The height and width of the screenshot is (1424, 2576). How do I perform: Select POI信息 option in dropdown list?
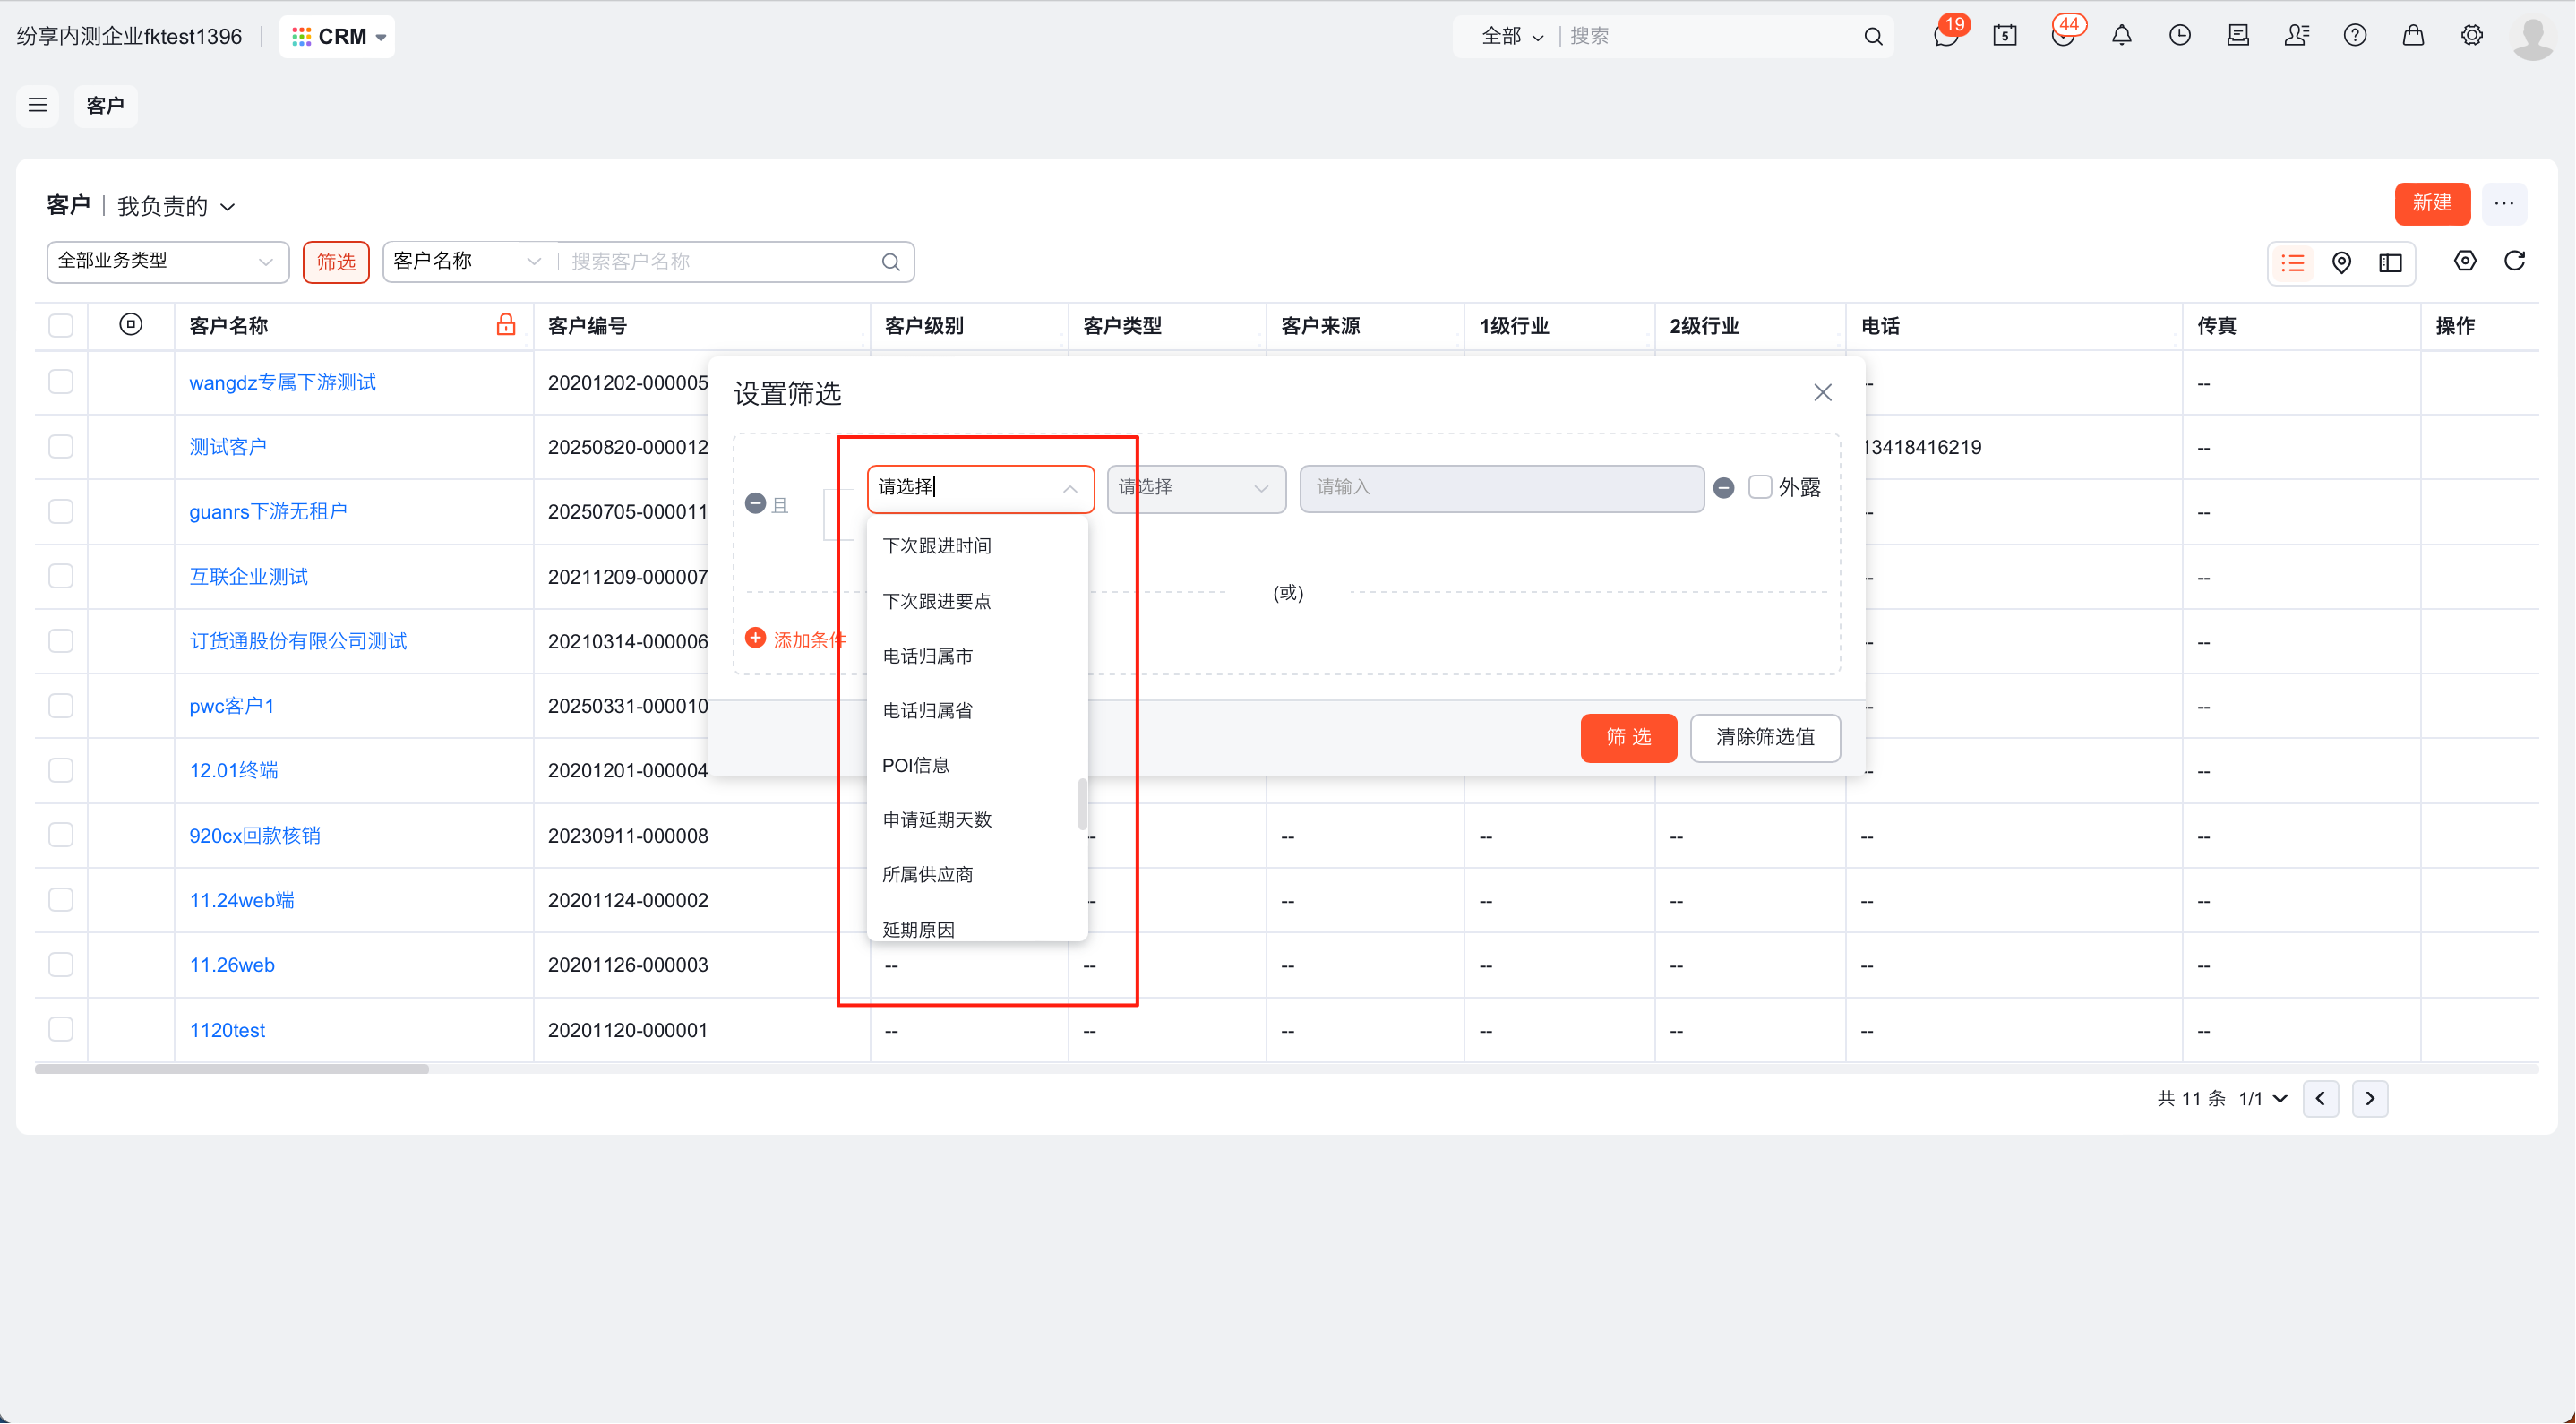pyautogui.click(x=915, y=765)
